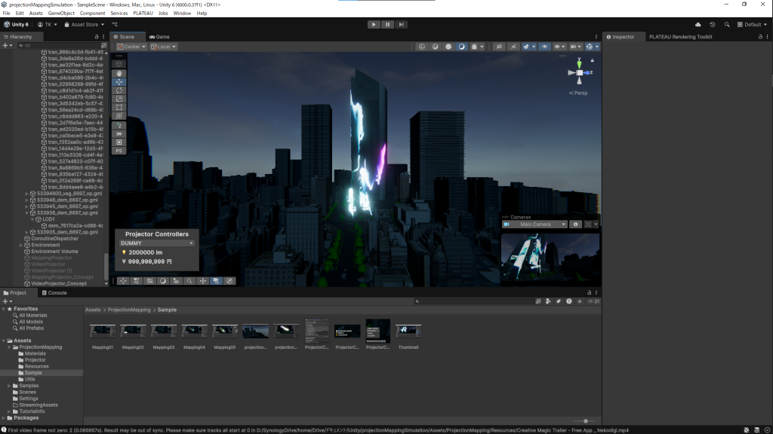Open the Project panel three-dot menu
This screenshot has height=434, width=773.
(x=596, y=293)
